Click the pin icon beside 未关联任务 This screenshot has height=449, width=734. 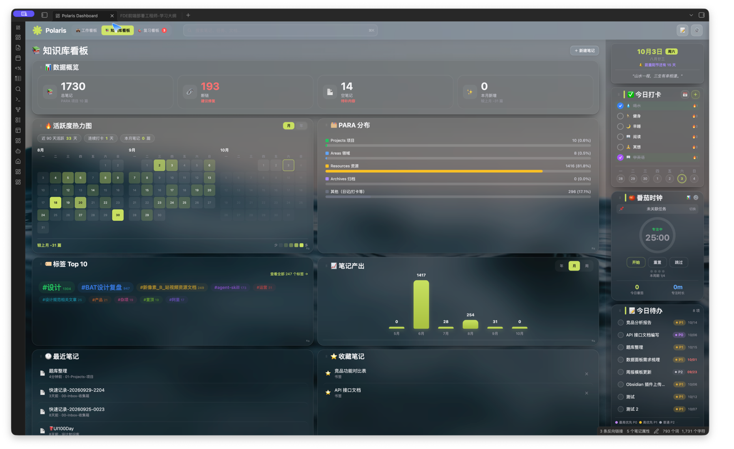click(622, 209)
